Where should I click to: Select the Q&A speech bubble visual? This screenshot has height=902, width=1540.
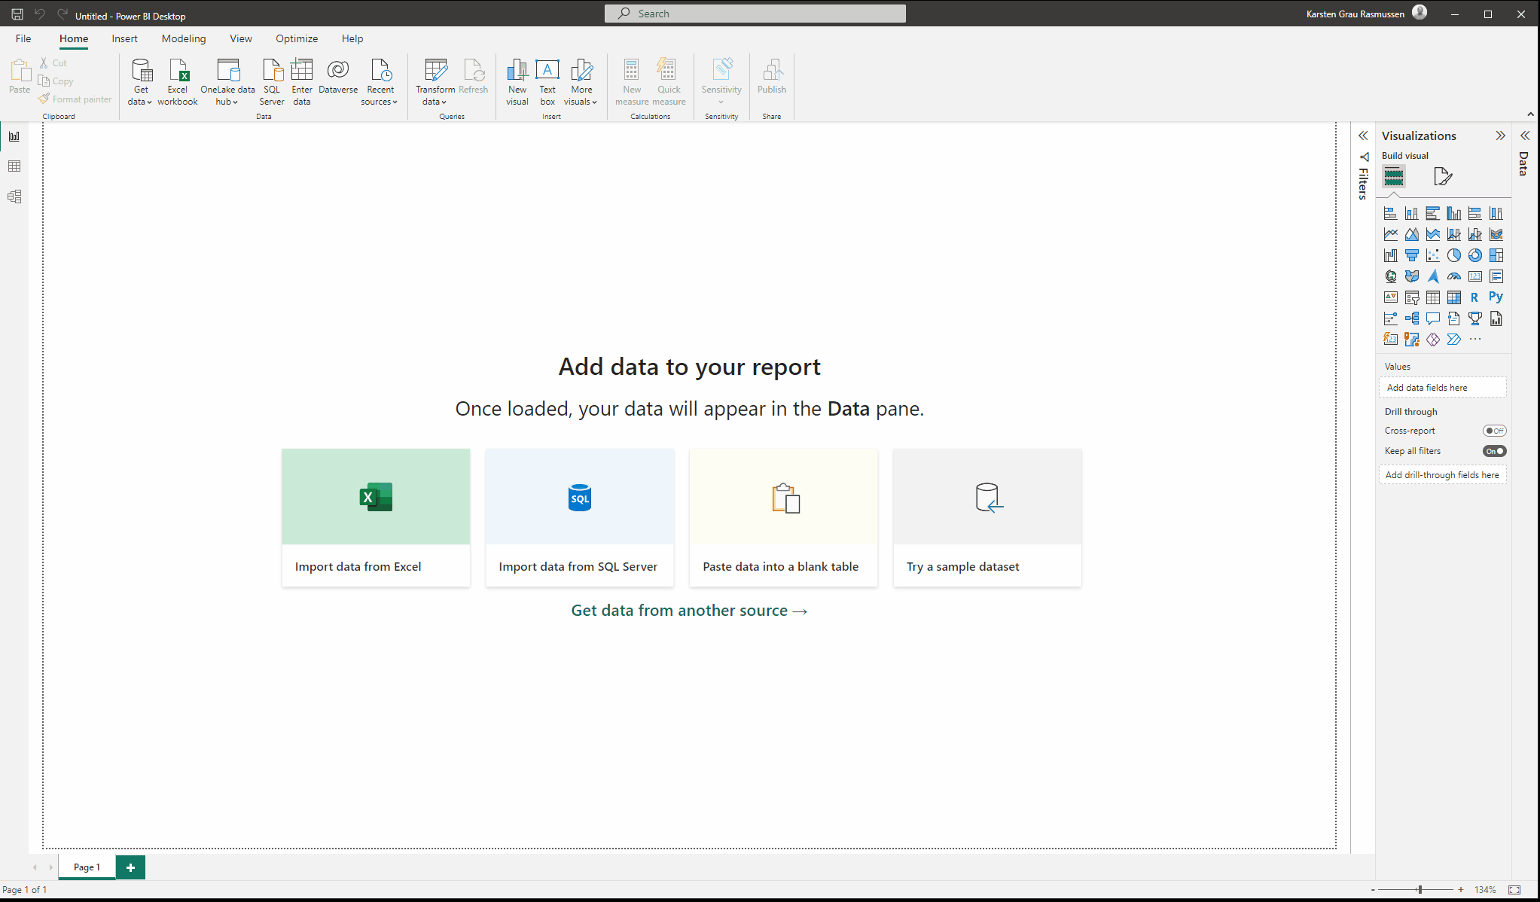(x=1433, y=319)
